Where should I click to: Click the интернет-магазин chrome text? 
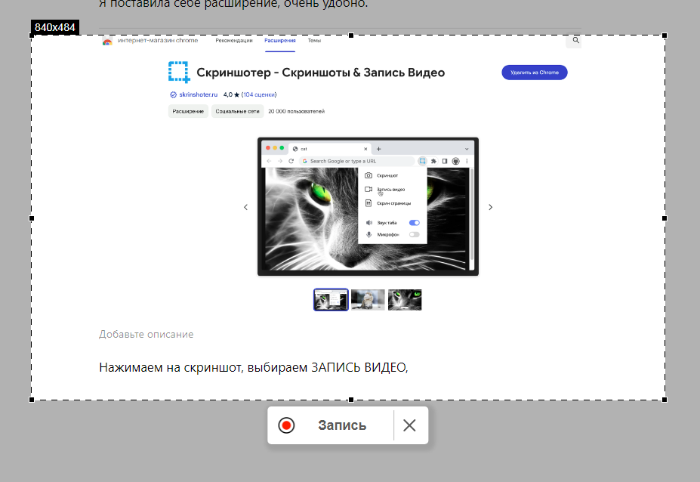pyautogui.click(x=158, y=40)
